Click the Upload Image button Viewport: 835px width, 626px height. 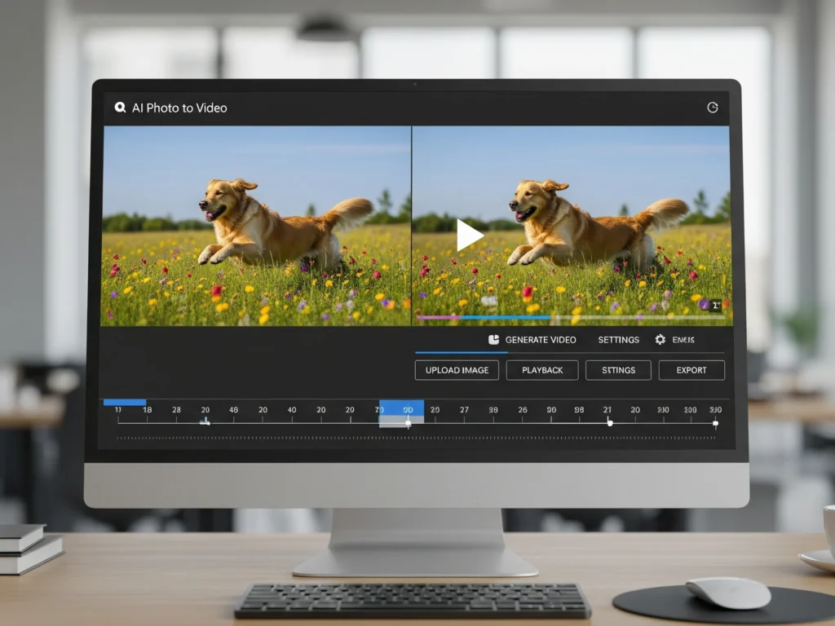457,370
